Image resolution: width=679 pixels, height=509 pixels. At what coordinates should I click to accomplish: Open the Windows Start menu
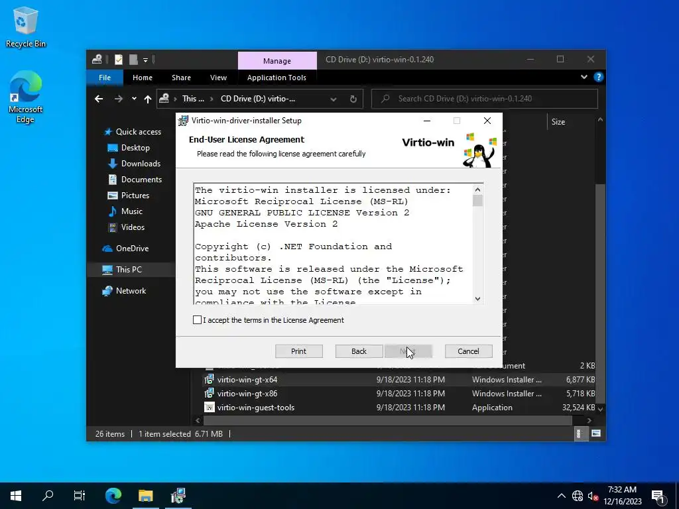click(16, 496)
